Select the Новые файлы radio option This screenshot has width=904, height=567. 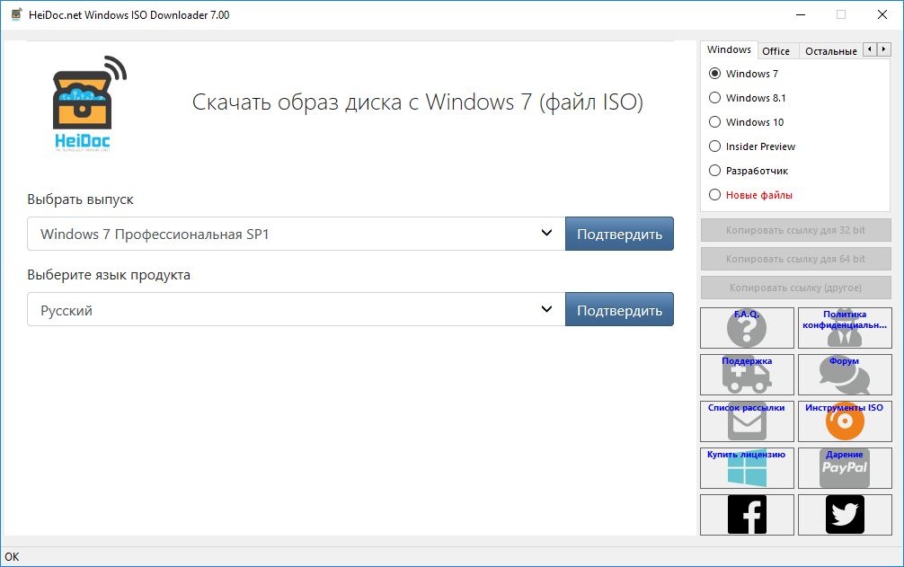point(715,195)
